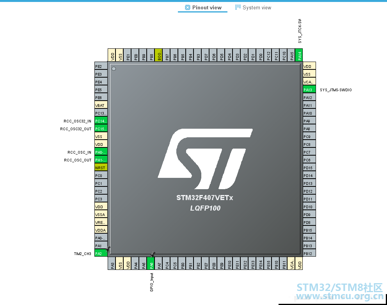
Task: Select pin PD7
Action: [x=206, y=55]
